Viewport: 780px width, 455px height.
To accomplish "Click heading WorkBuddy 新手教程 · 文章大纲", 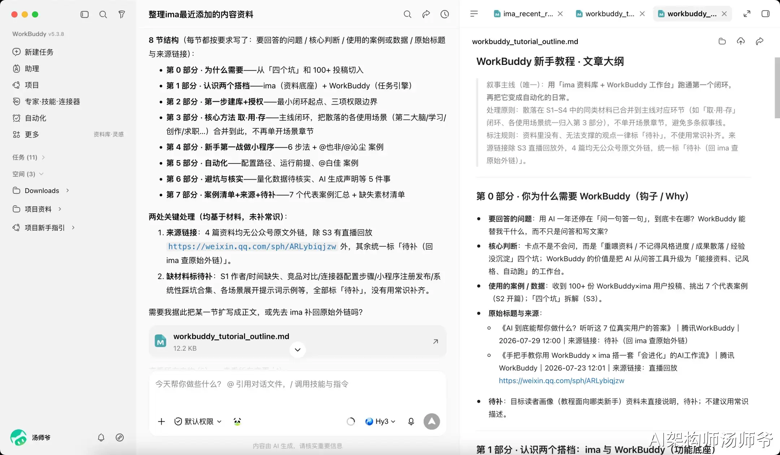I will point(550,61).
